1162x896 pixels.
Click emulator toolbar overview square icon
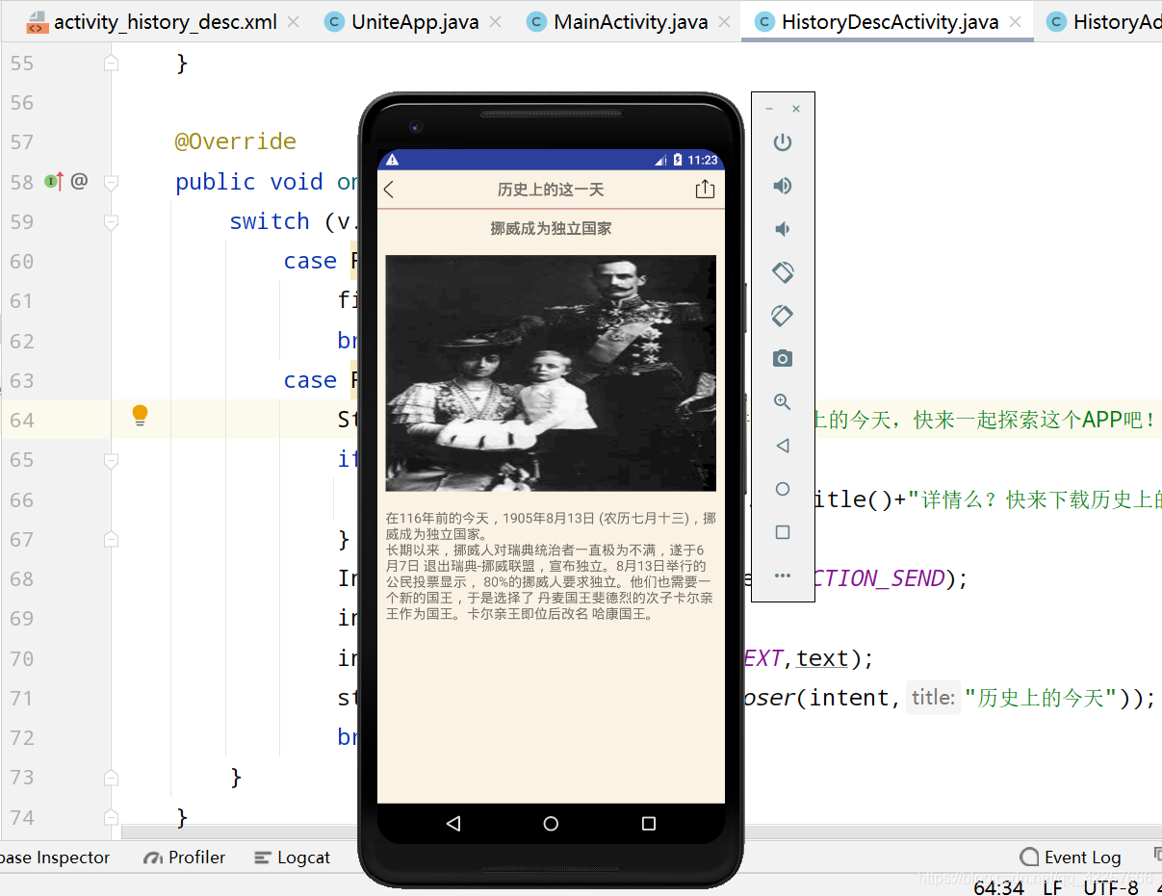pos(783,532)
